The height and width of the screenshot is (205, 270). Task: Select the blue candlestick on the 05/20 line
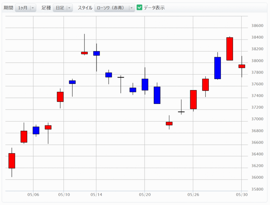point(145,85)
